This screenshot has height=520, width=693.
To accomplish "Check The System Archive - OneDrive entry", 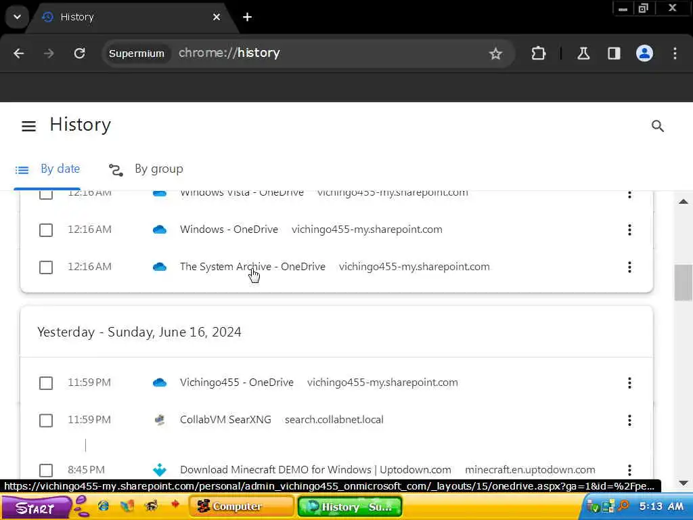I will coord(46,267).
